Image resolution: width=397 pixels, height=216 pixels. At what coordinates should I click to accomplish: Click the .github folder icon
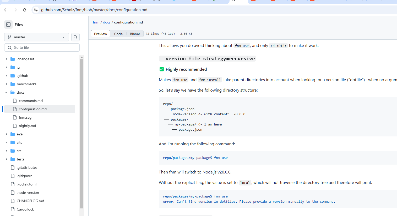13,76
